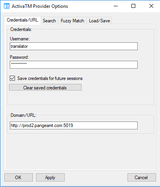Image resolution: width=160 pixels, height=187 pixels.
Task: Click the Credentials: group label
Action: 21,29
